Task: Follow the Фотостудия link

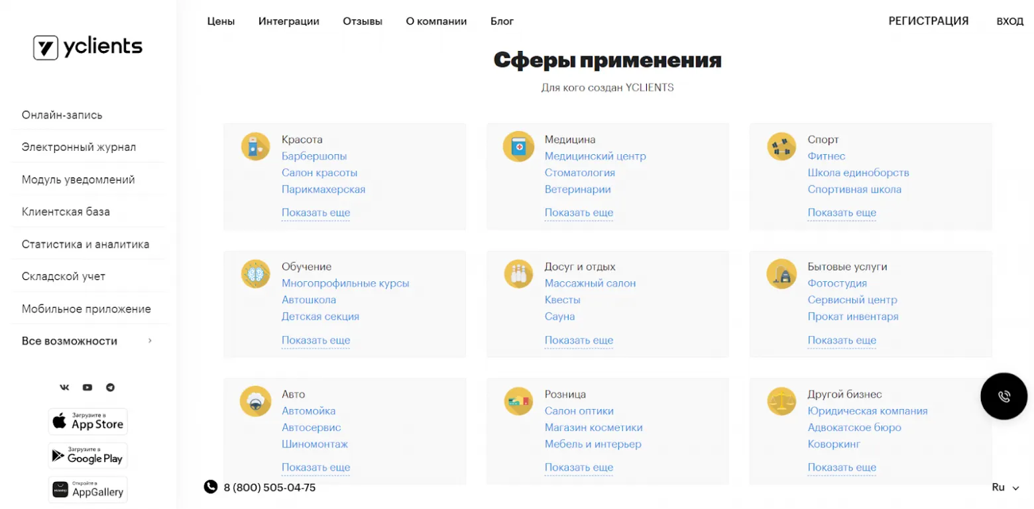Action: click(x=837, y=283)
